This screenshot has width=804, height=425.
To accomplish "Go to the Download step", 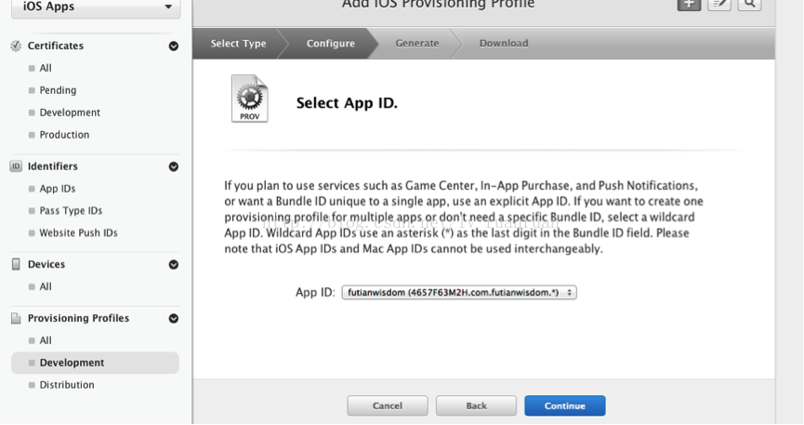I will click(504, 43).
